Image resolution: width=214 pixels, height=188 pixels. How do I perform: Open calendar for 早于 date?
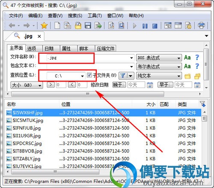pos(197,85)
